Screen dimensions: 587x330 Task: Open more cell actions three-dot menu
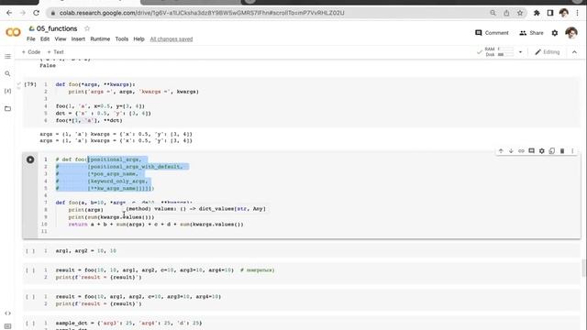point(572,150)
